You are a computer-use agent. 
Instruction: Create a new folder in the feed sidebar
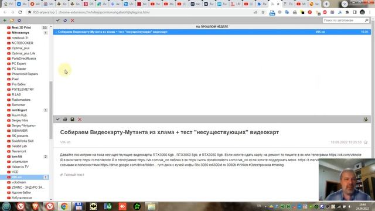click(x=12, y=21)
